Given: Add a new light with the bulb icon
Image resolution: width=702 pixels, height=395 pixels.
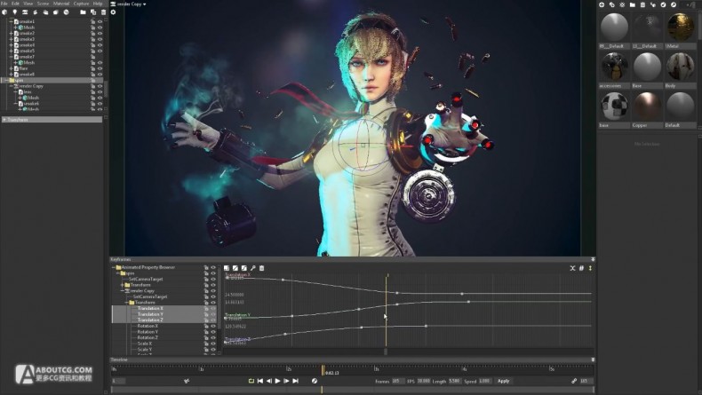Looking at the screenshot, I should click(15, 12).
